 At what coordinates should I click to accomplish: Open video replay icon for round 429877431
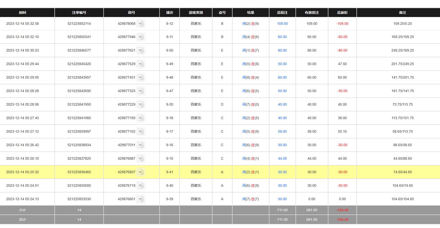(x=141, y=77)
